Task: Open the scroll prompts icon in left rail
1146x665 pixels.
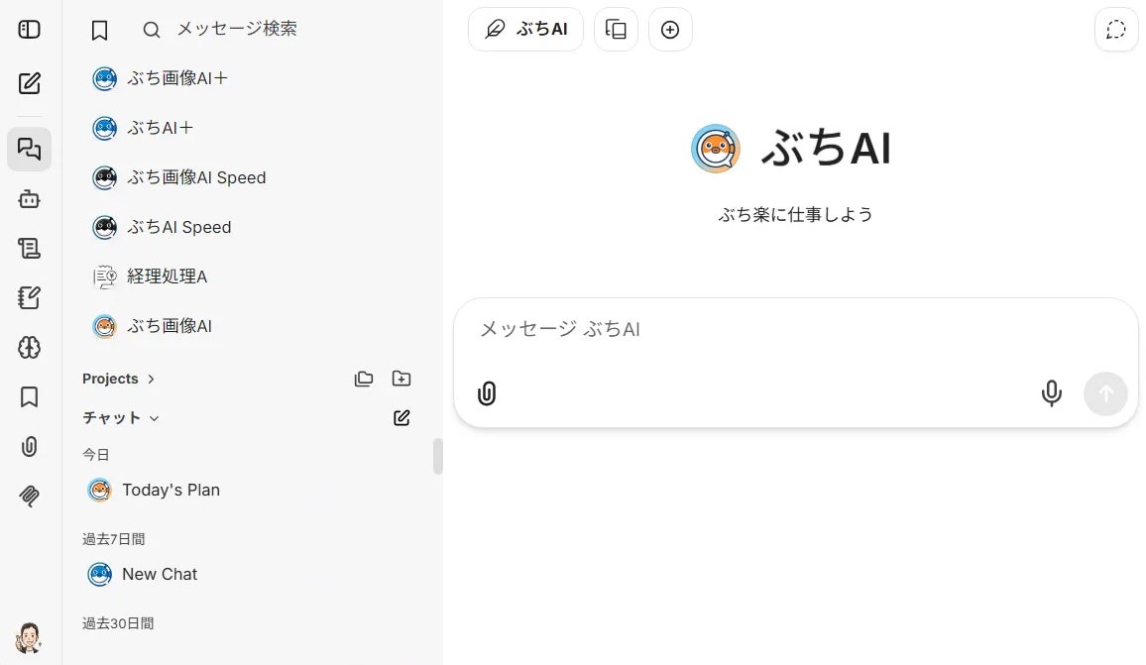Action: point(29,249)
